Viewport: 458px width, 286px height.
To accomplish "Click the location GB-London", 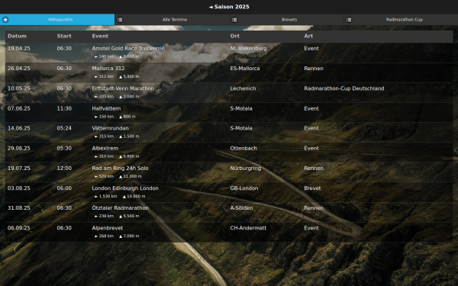I will tap(244, 188).
